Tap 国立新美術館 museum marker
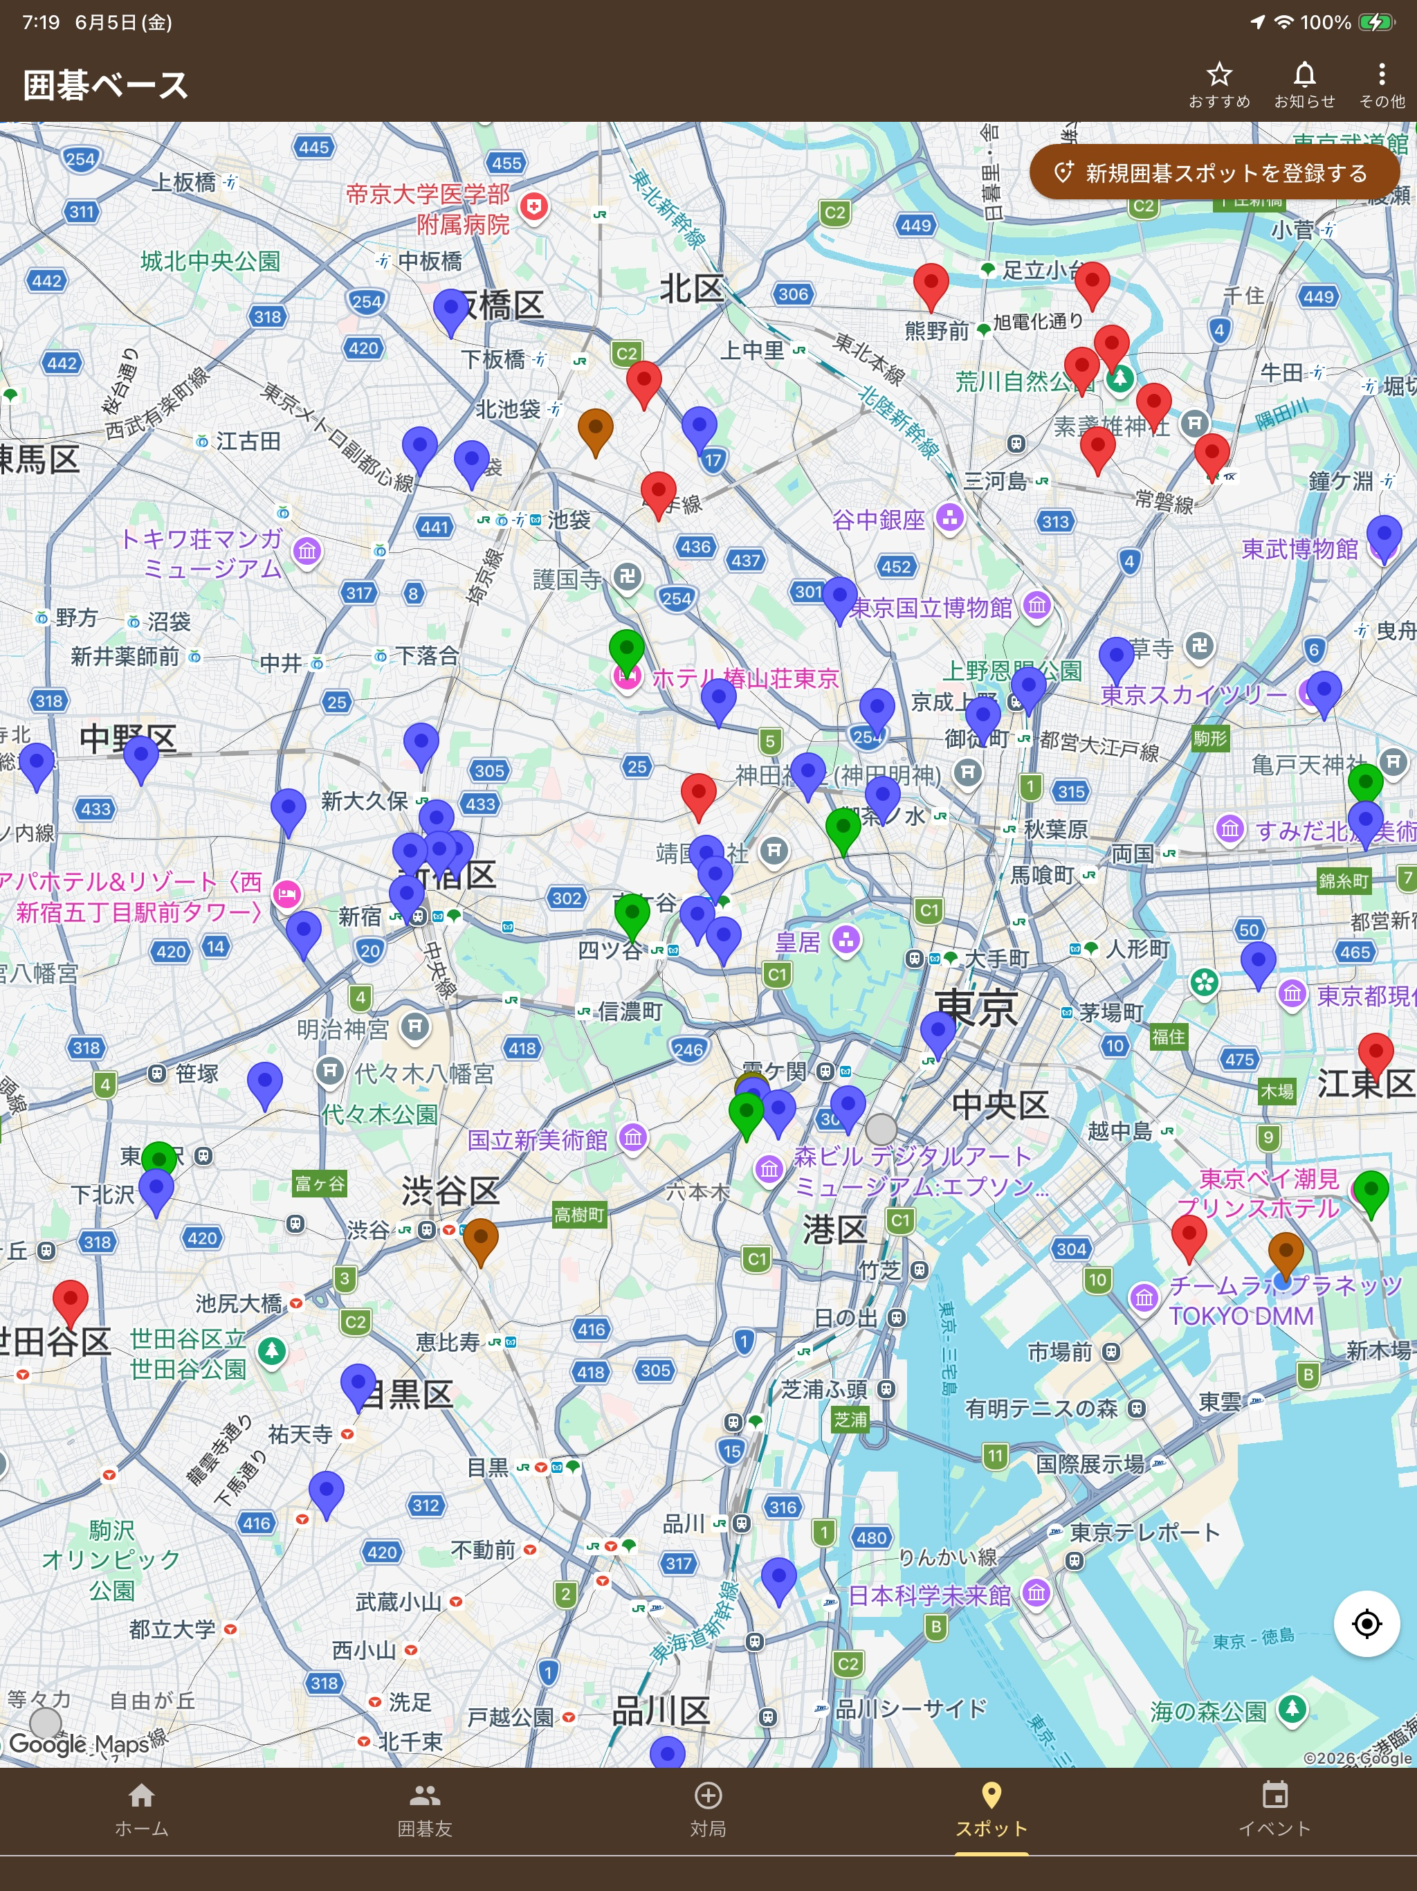The image size is (1417, 1891). [x=632, y=1138]
